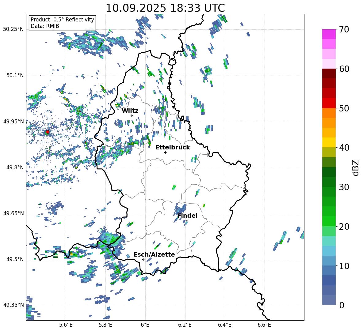Click the Ettelbruck city label
Viewport: 363px width, 331px height.
point(173,148)
